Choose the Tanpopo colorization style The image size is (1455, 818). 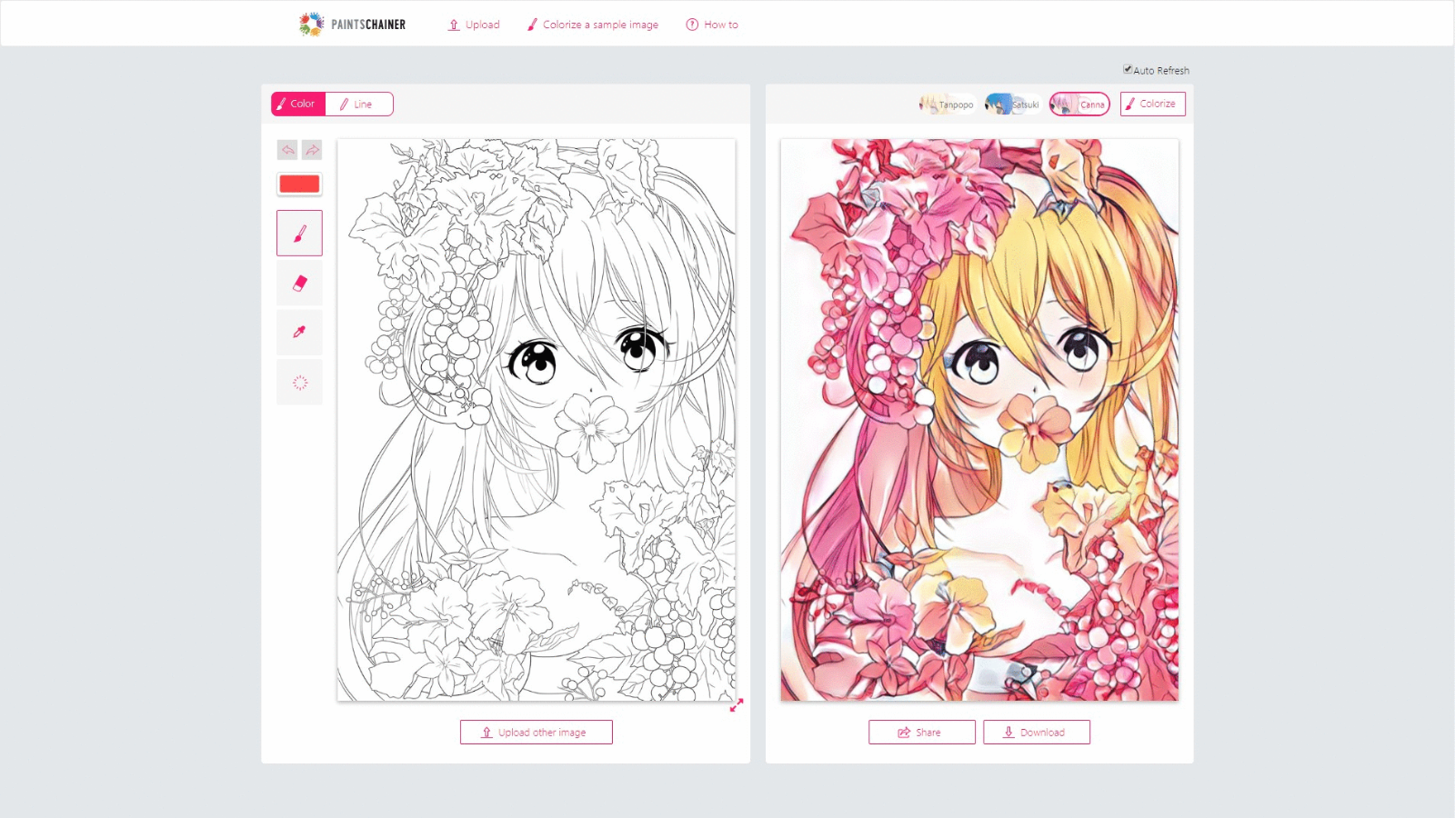tap(947, 105)
